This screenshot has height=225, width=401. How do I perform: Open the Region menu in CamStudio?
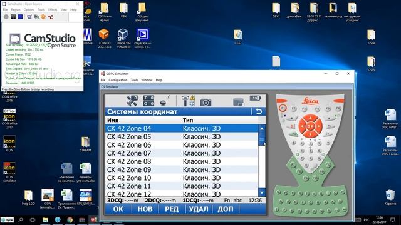pos(16,10)
